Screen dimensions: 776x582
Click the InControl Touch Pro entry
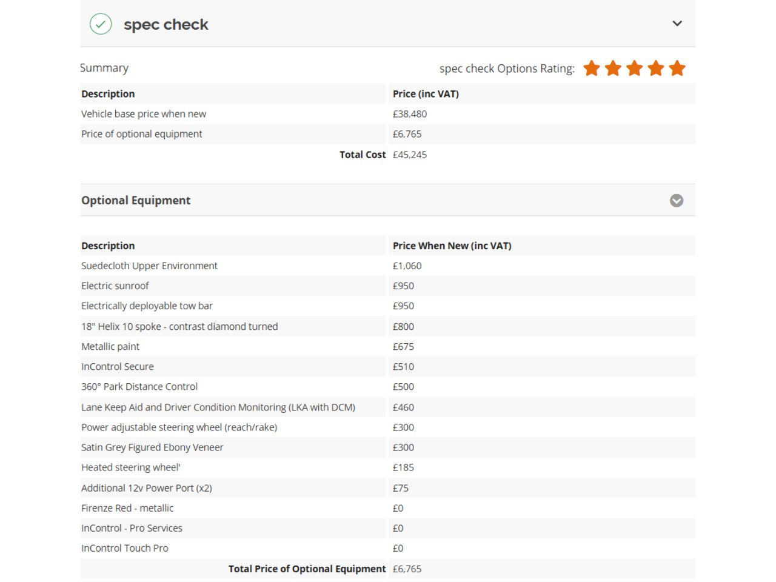125,548
